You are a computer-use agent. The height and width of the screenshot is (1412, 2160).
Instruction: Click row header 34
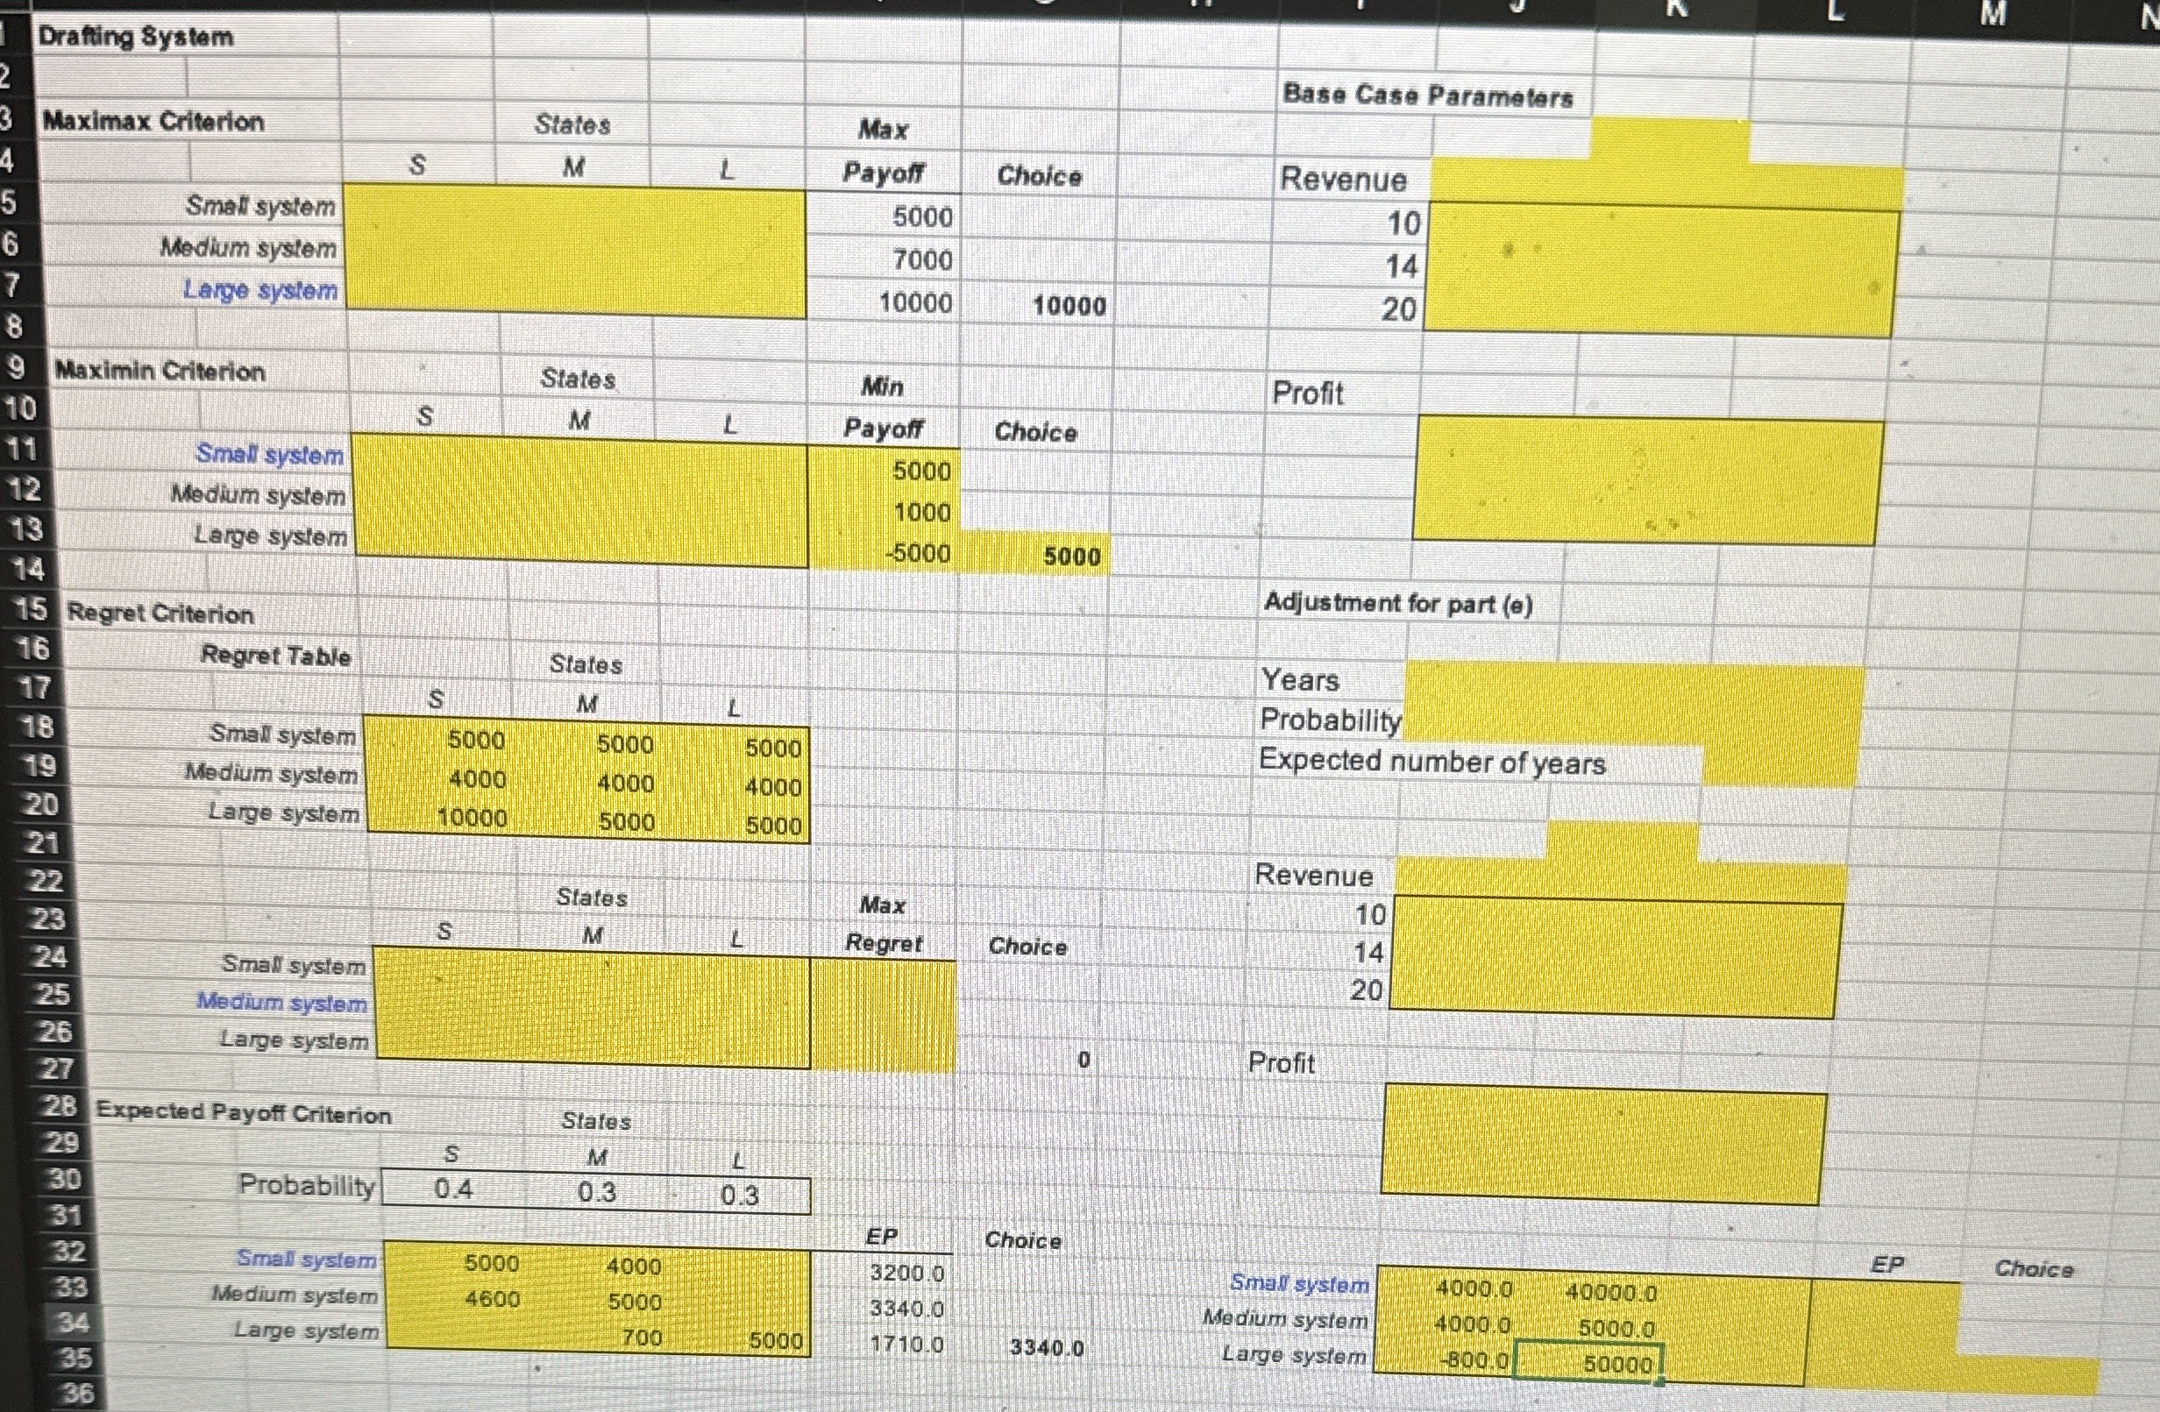click(73, 1323)
